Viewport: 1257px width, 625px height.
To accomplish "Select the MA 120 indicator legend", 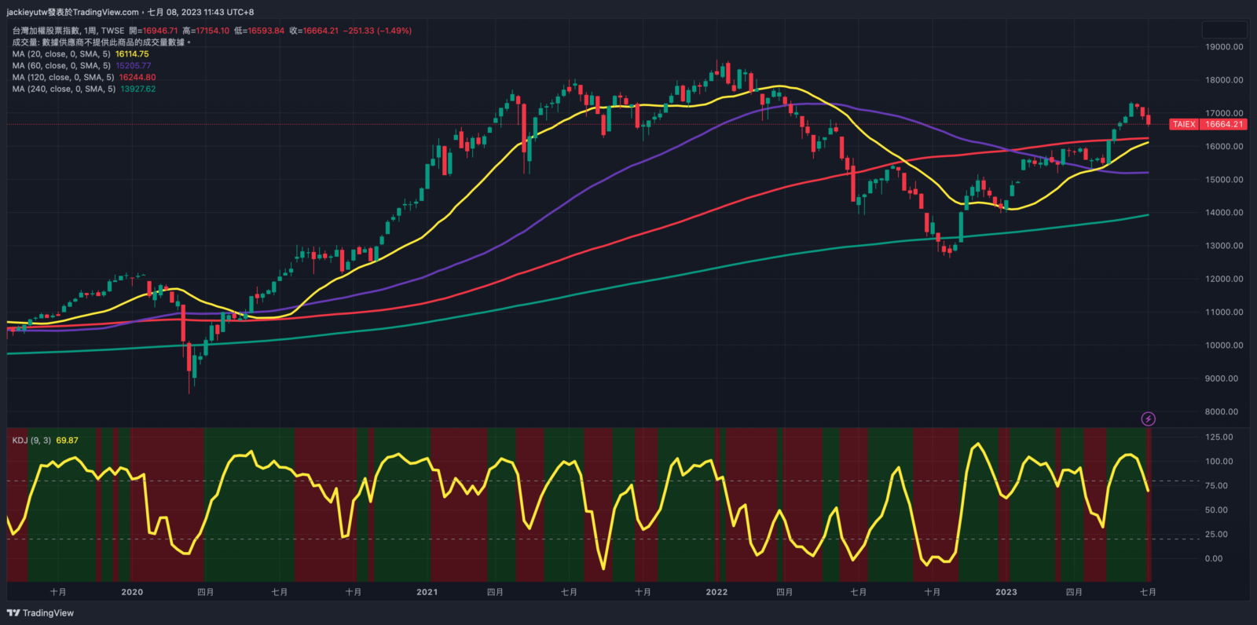I will pos(63,78).
